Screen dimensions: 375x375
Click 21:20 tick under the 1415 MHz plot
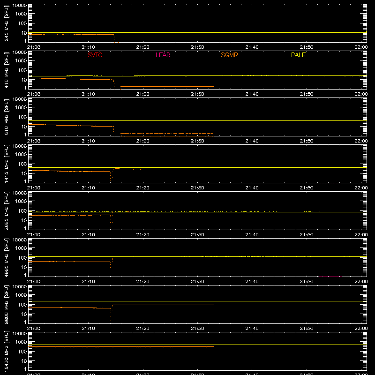143,188
